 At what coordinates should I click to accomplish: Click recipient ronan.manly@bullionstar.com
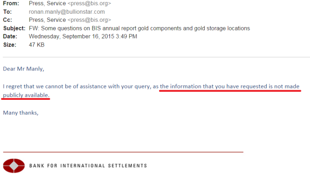(x=67, y=12)
